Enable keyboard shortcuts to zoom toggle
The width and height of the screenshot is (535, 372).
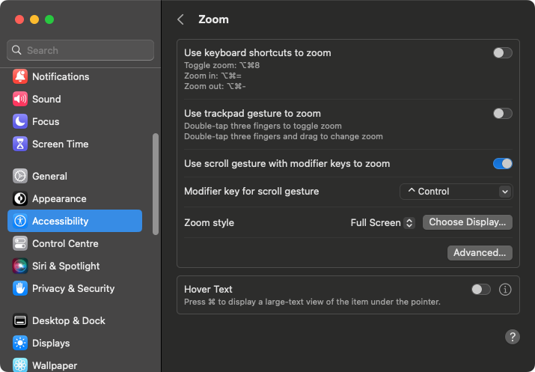click(x=503, y=53)
